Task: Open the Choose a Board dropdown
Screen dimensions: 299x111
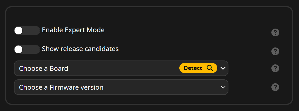Action: (121, 68)
